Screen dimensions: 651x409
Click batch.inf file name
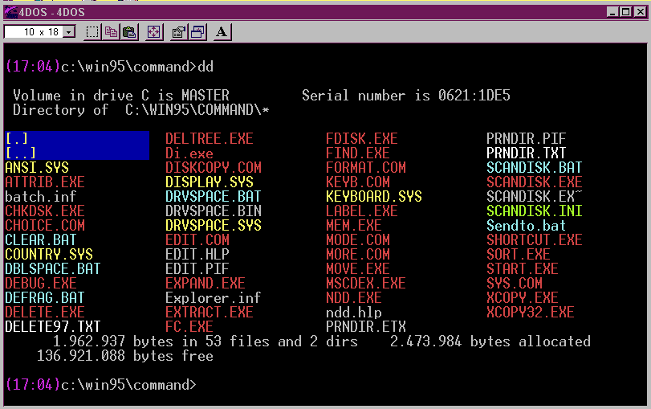click(41, 196)
